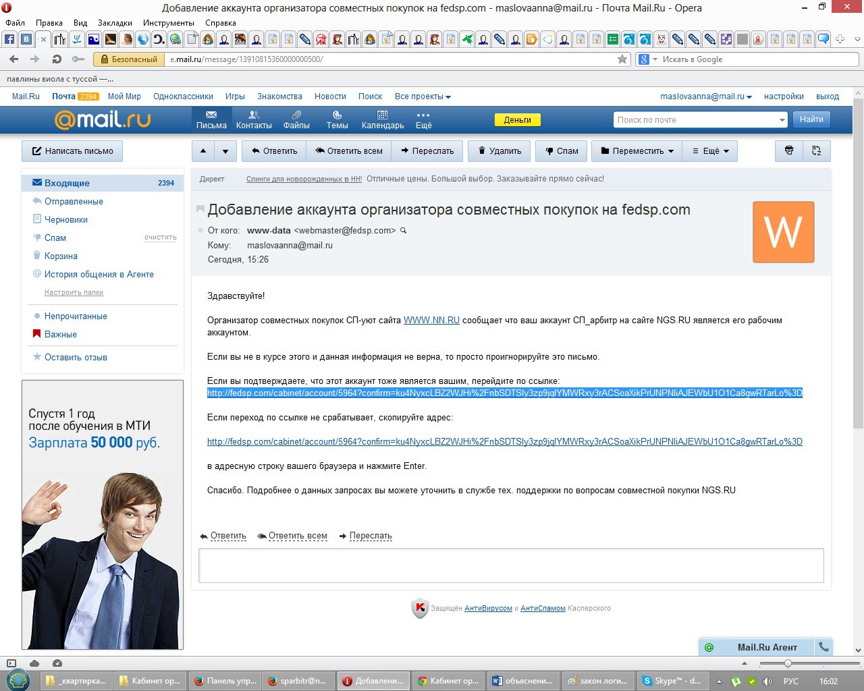
Task: Show hidden system tray icons
Action: pos(719,682)
